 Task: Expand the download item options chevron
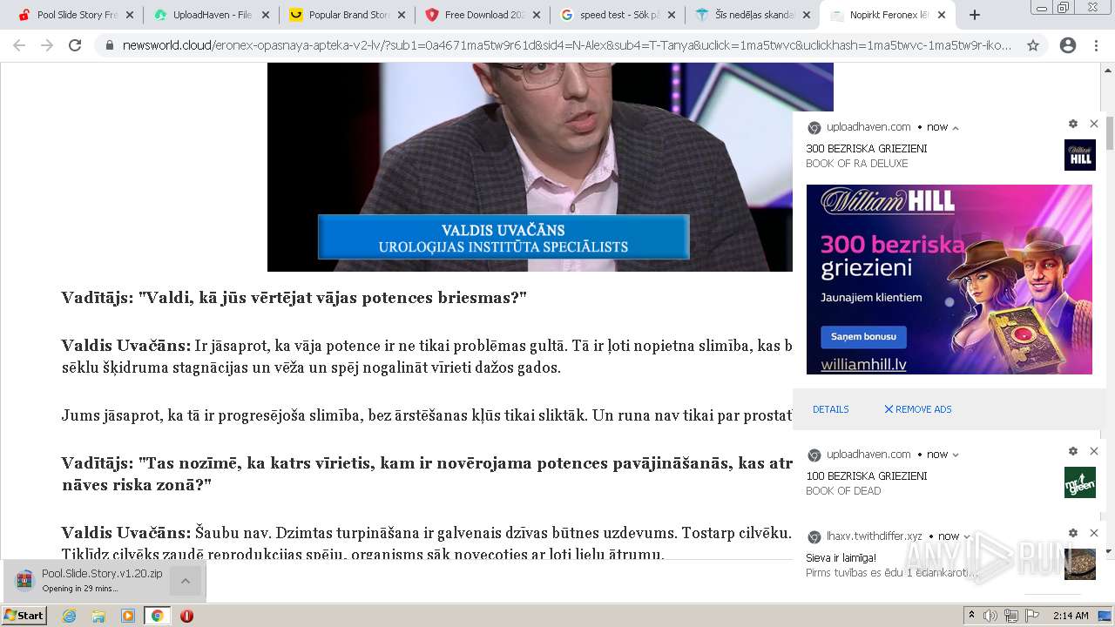[186, 581]
